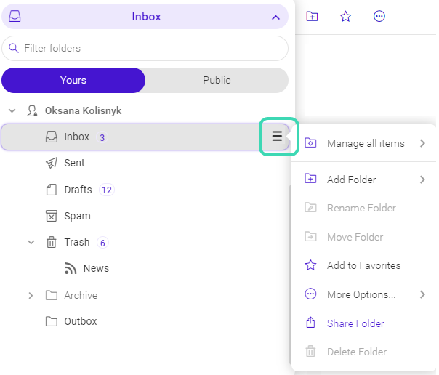This screenshot has width=439, height=375.
Task: Select the Drafts folder
Action: click(x=79, y=190)
